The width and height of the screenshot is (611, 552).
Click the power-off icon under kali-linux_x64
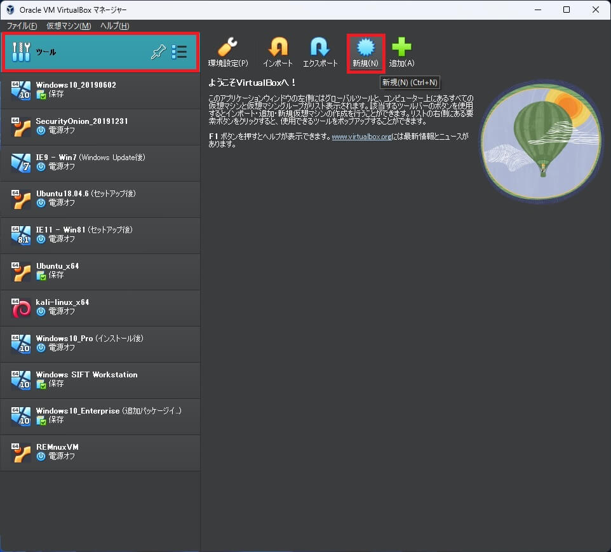pyautogui.click(x=41, y=311)
